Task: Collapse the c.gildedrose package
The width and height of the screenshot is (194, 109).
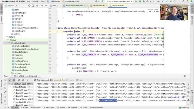Action: (9, 43)
